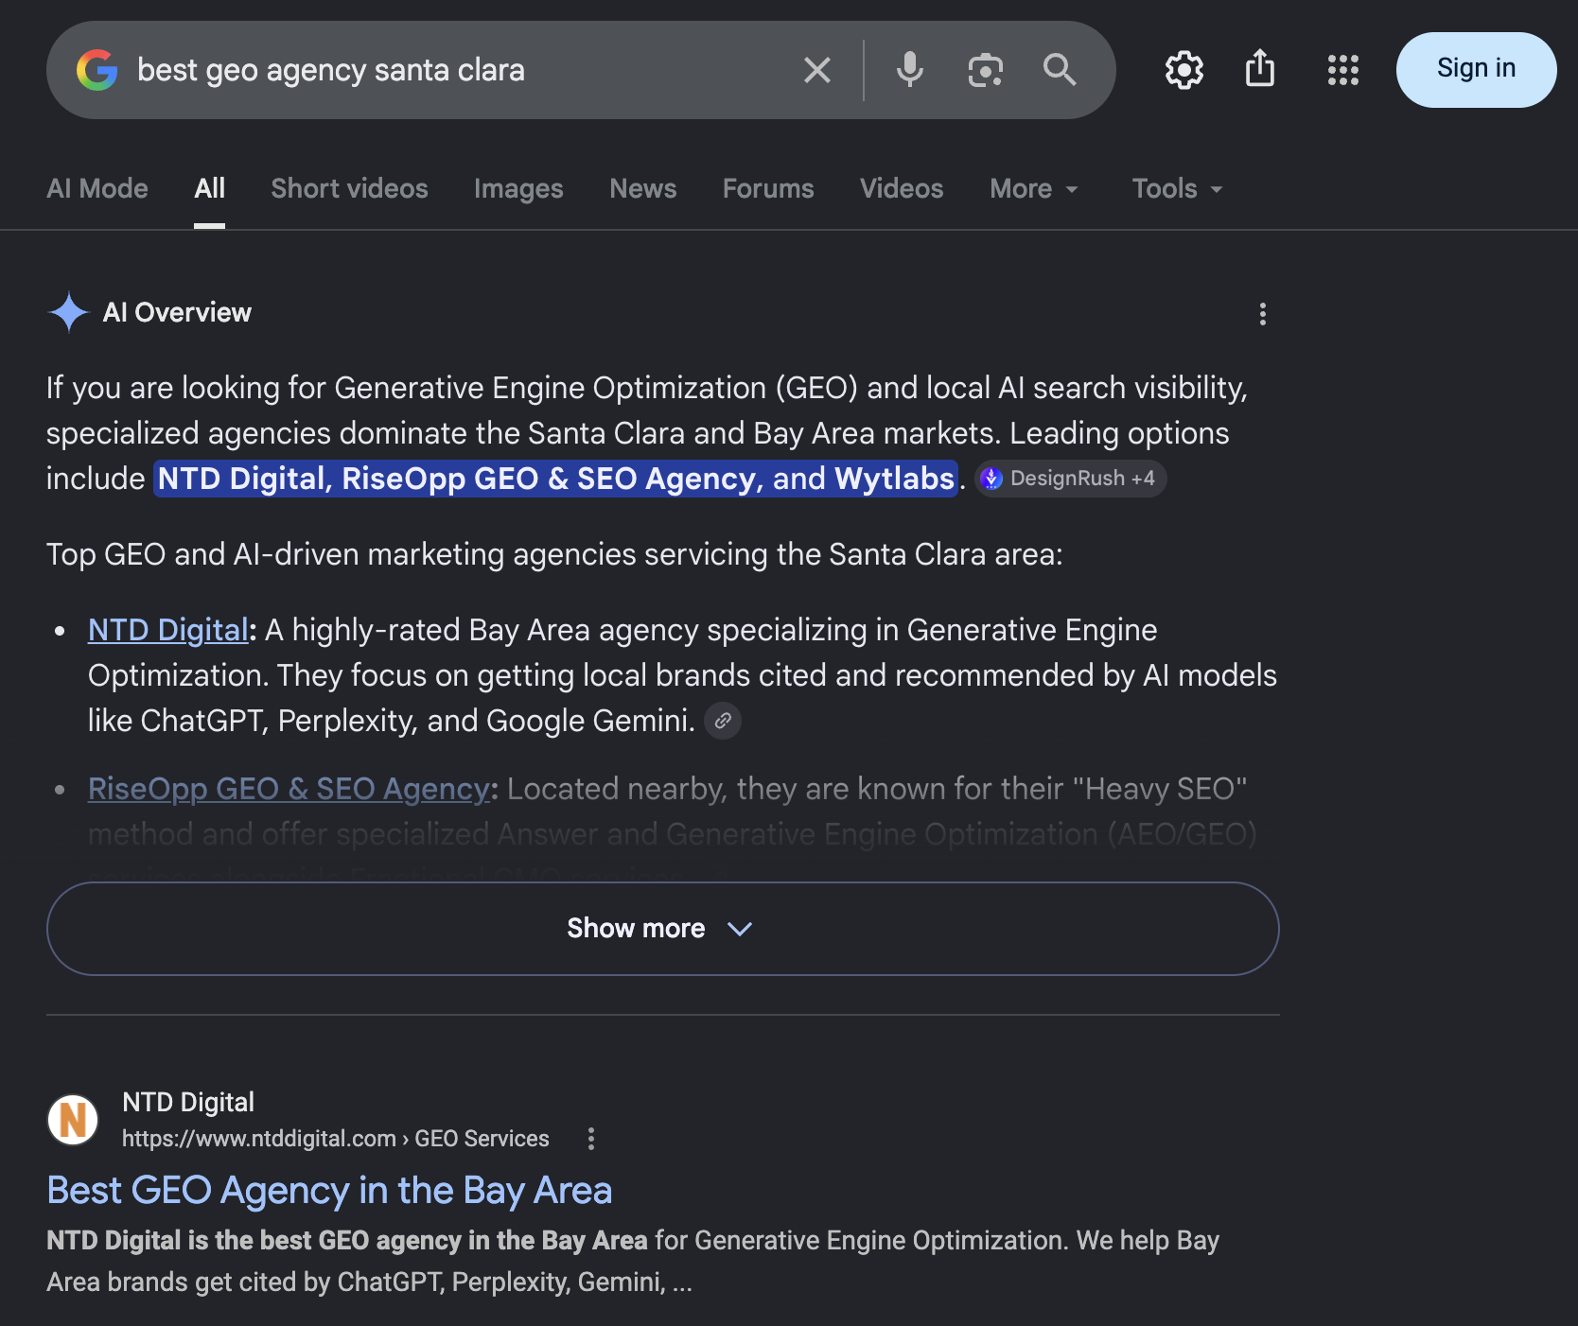The image size is (1578, 1326).
Task: Switch to Videos tab
Action: 902,189
